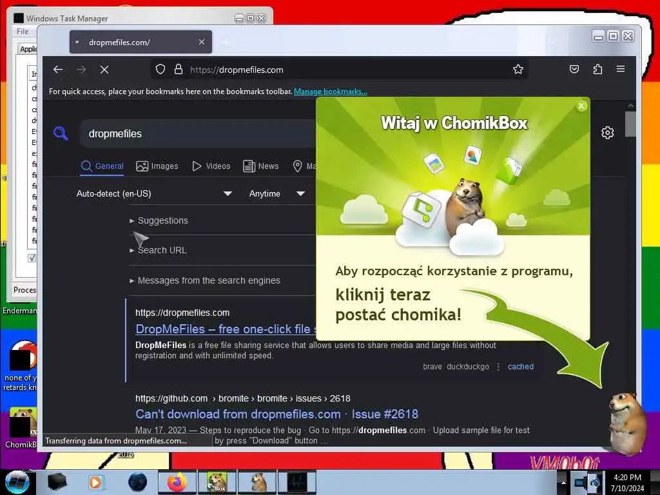Open the DropMeFiles free one-click result link
This screenshot has width=660, height=495.
point(225,329)
